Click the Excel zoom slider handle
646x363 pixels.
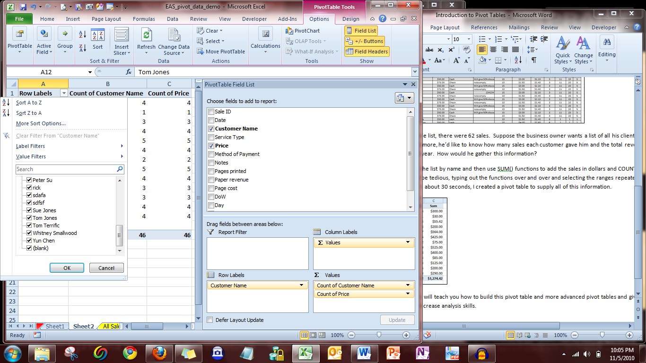point(379,335)
